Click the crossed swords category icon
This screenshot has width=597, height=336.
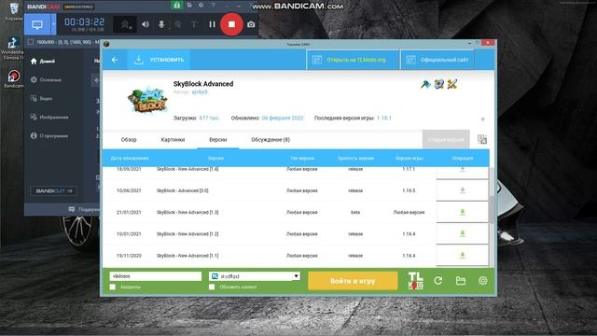[x=451, y=84]
